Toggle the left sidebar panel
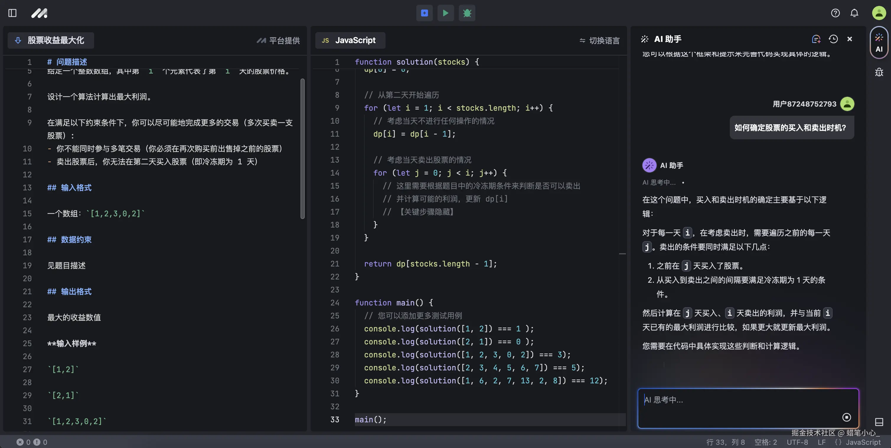Viewport: 891px width, 448px height. (12, 13)
